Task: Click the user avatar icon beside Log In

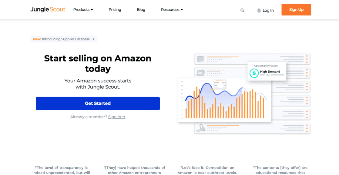Action: point(259,10)
